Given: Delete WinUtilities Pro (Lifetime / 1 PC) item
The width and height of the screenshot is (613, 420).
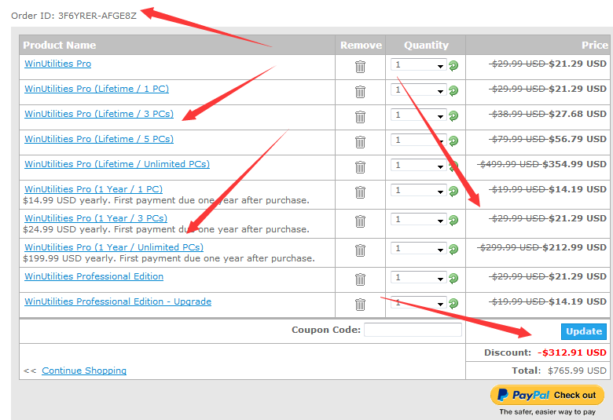Looking at the screenshot, I should tap(360, 92).
